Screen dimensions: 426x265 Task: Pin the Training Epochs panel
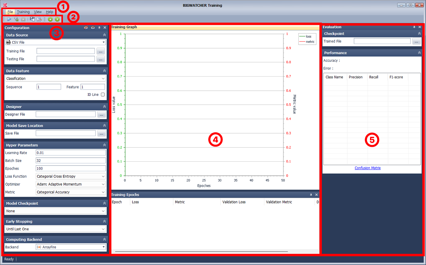(x=311, y=195)
